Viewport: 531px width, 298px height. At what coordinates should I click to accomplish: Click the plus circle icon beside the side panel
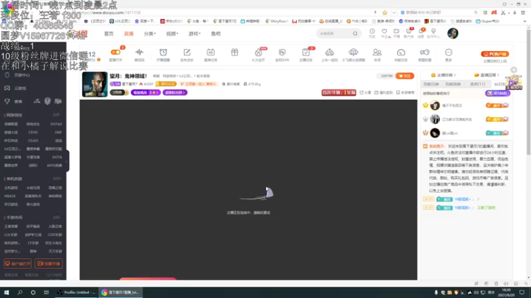coord(514,70)
